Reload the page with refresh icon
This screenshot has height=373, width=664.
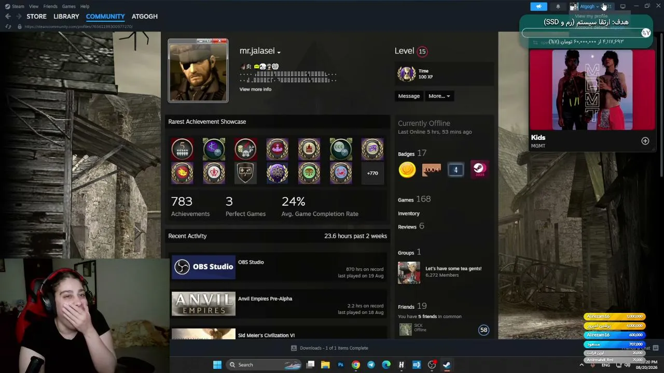click(8, 26)
